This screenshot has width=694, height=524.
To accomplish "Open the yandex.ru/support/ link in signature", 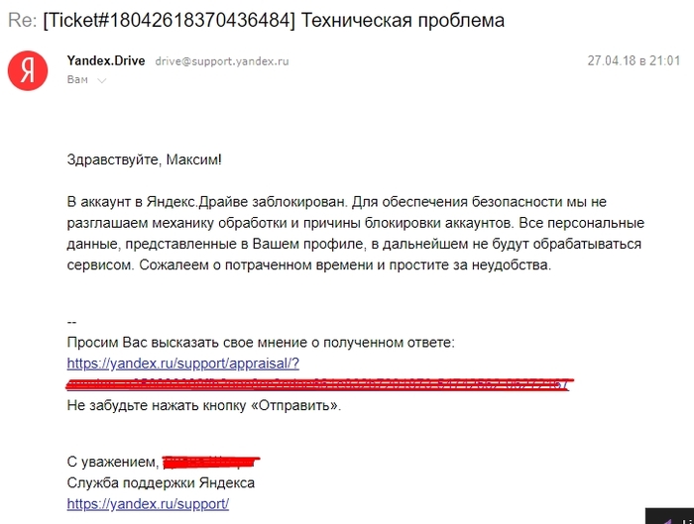I will coord(148,503).
